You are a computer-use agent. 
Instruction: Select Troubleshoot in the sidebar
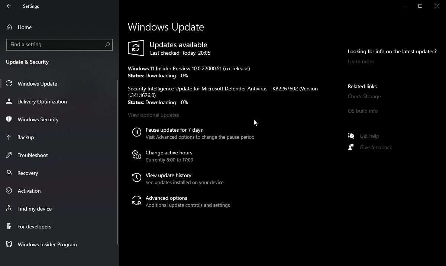[x=59, y=155]
